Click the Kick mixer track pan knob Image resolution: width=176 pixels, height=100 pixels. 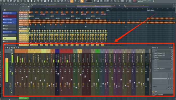[x=17, y=67]
